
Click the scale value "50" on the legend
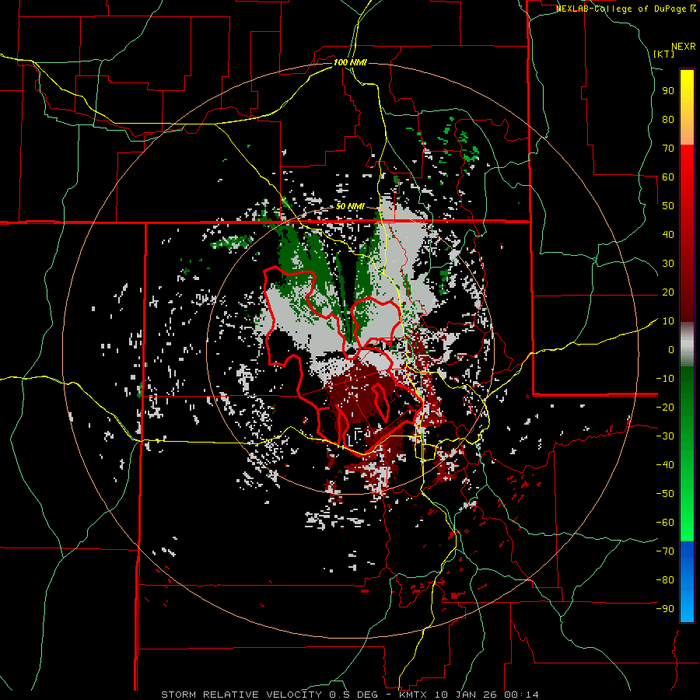[668, 206]
